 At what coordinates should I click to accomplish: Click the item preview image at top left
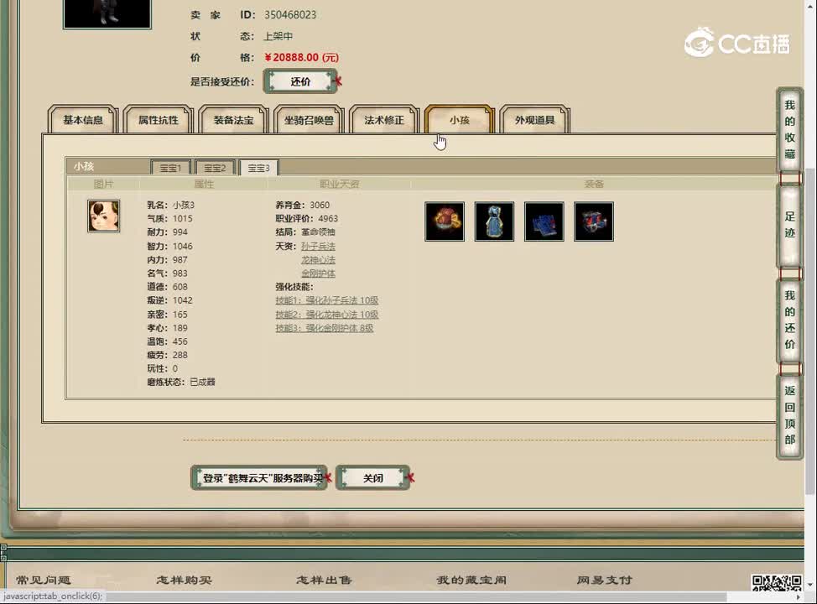coord(107,13)
